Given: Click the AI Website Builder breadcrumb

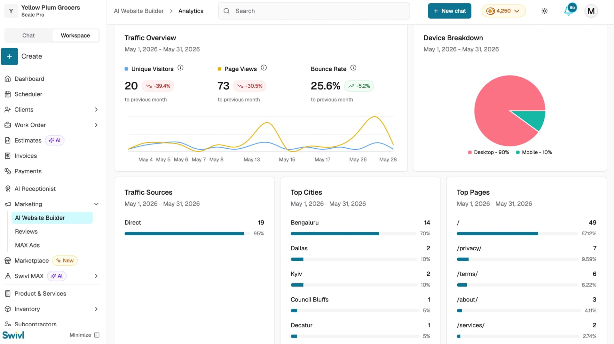Looking at the screenshot, I should [138, 11].
